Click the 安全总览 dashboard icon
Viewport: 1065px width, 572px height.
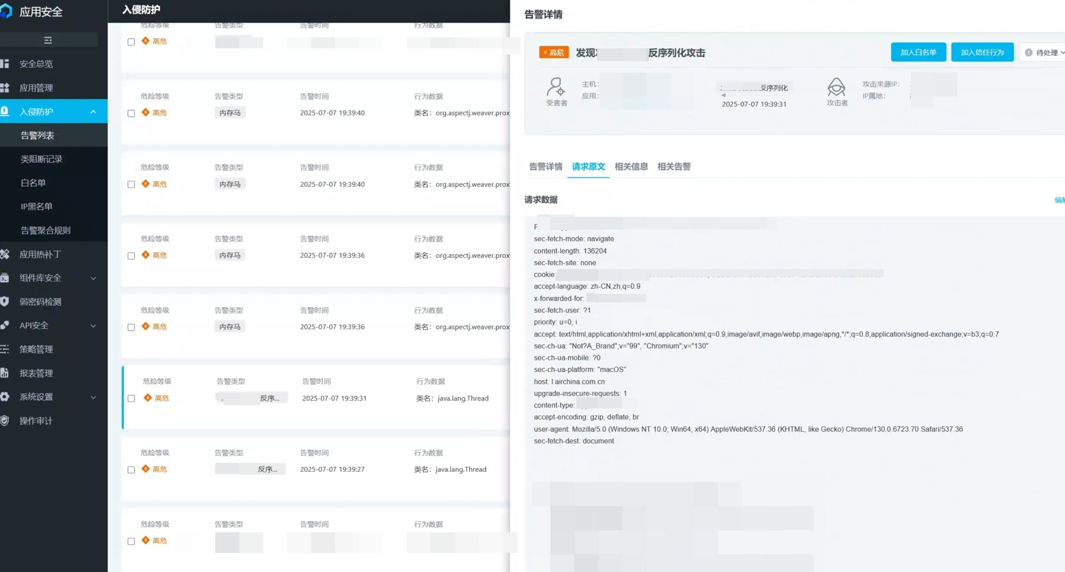click(5, 63)
